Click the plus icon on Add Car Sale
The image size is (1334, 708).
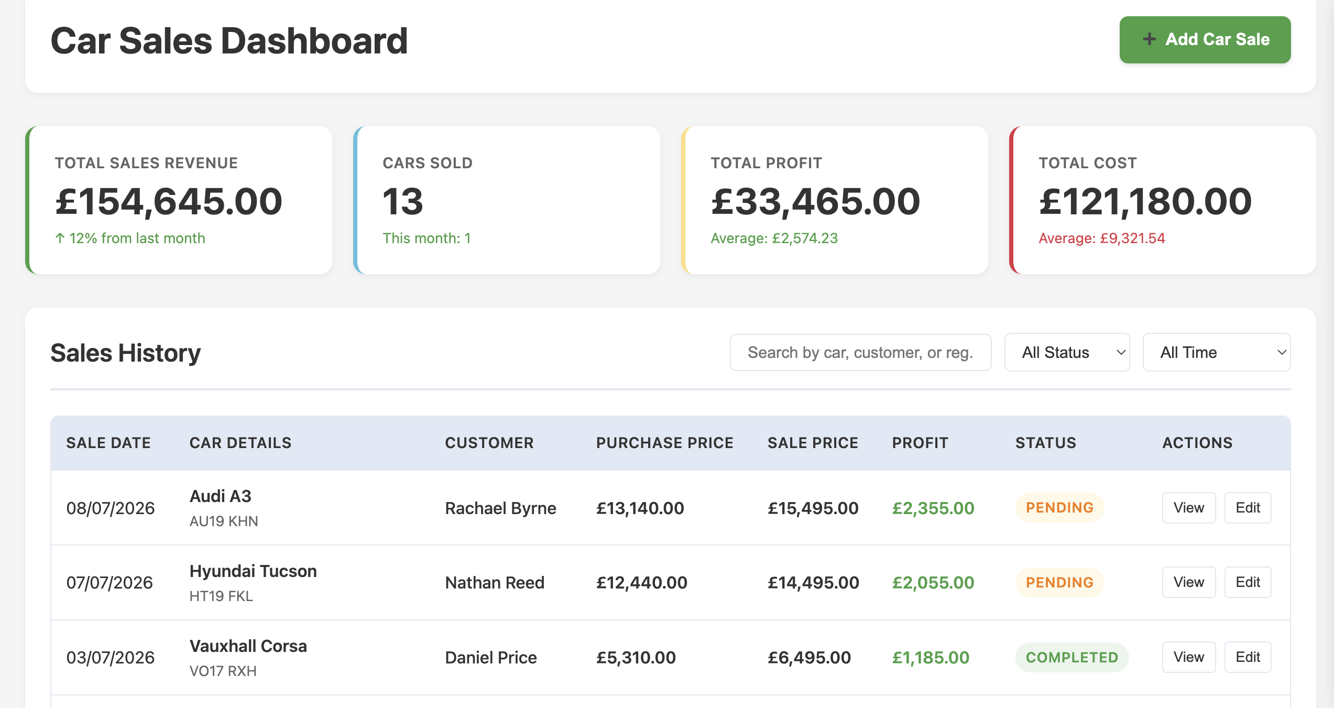click(x=1149, y=39)
